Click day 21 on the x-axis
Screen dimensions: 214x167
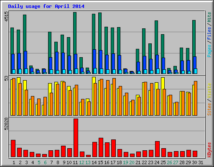(x=138, y=162)
